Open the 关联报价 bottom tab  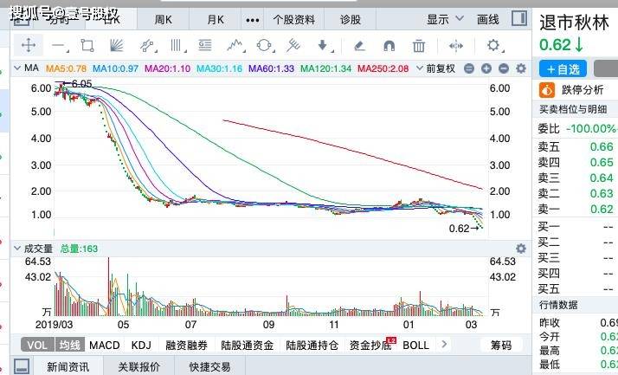138,366
